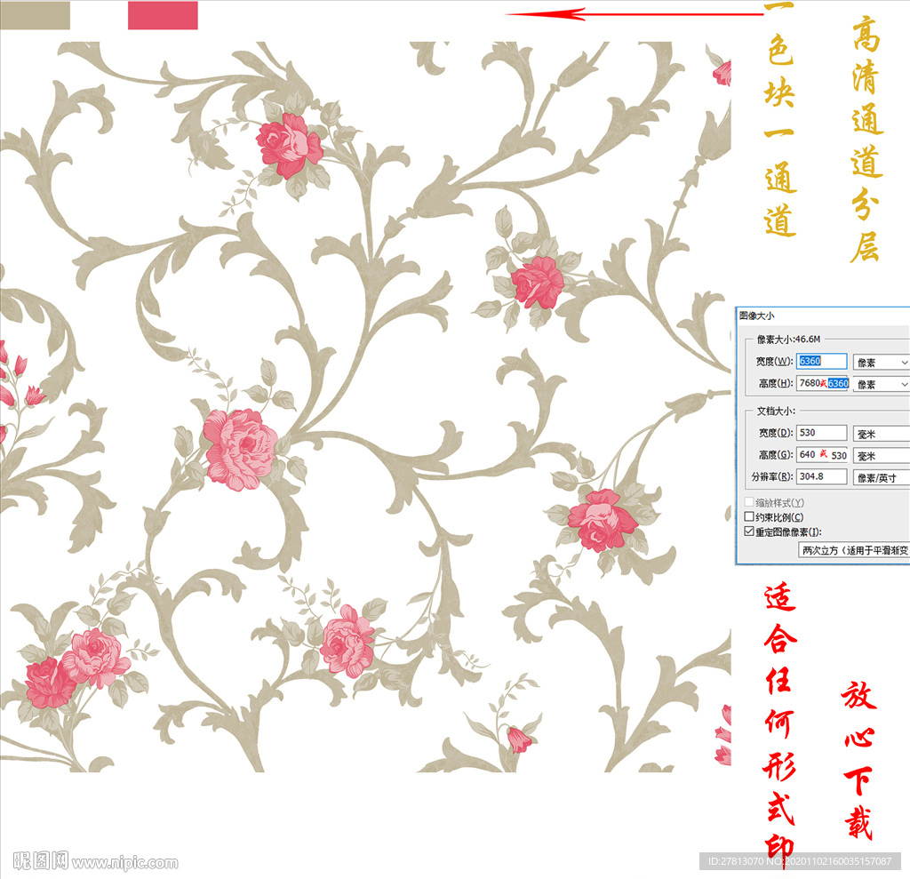910x879 pixels.
Task: Open the document height unit dropdown 毫米
Action: coord(881,456)
